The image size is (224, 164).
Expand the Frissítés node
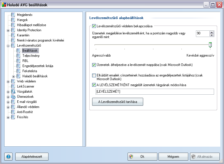pyautogui.click(x=8, y=118)
